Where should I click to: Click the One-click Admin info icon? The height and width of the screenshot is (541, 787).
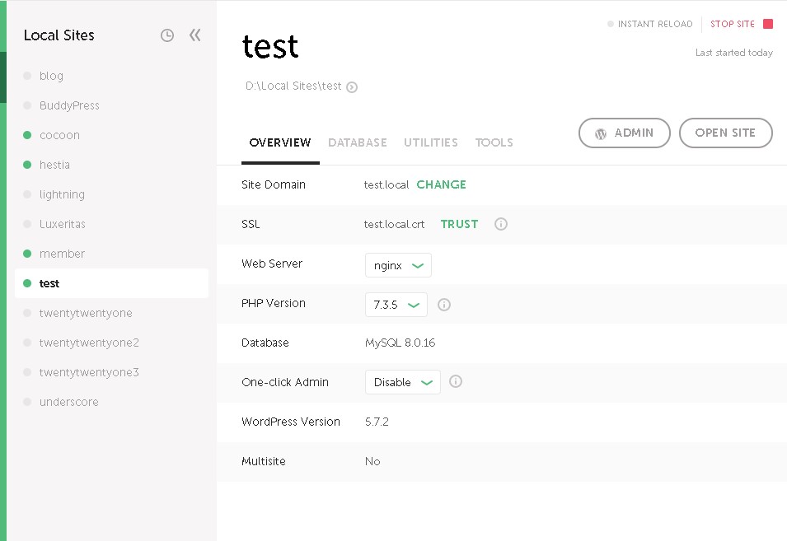pos(456,382)
